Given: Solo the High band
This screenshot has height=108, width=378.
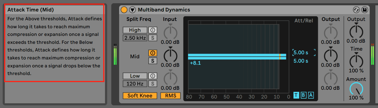Looking at the screenshot, I should pyautogui.click(x=152, y=38).
